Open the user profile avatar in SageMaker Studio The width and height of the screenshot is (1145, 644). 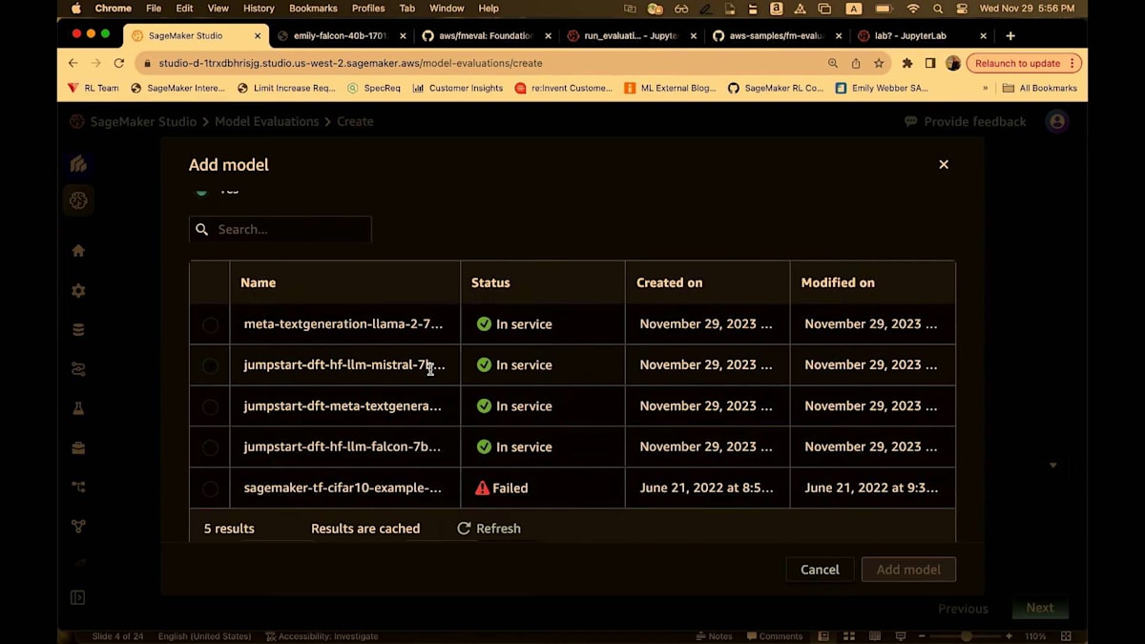(x=1056, y=121)
